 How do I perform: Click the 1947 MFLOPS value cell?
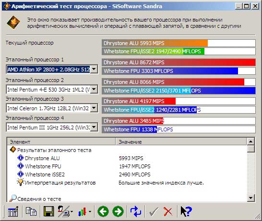[x=135, y=166]
